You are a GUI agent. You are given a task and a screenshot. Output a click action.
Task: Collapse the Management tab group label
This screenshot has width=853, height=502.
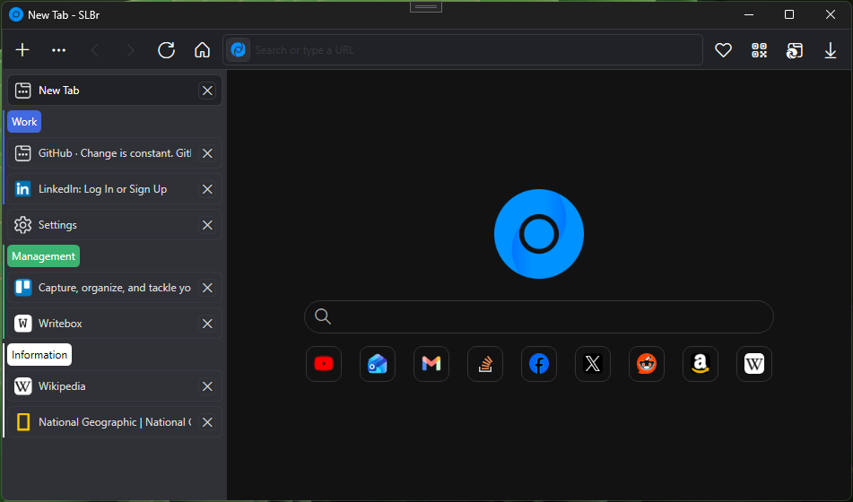click(x=44, y=256)
